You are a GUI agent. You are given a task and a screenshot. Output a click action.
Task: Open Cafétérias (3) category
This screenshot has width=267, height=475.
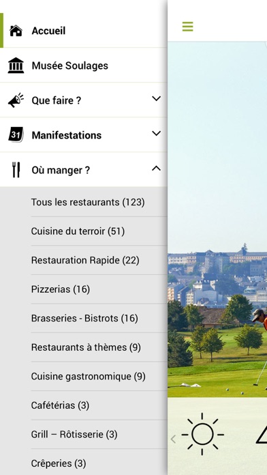tap(60, 405)
